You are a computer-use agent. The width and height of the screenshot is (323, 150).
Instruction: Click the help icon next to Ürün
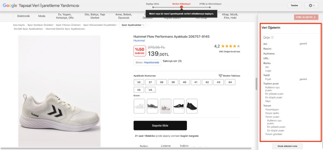pos(272,37)
